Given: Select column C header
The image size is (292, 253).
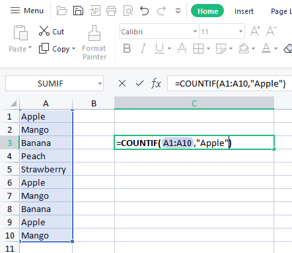Looking at the screenshot, I should pyautogui.click(x=194, y=103).
